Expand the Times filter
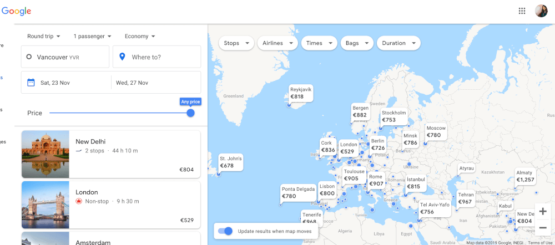Viewport: 555px width, 245px height. pyautogui.click(x=319, y=43)
